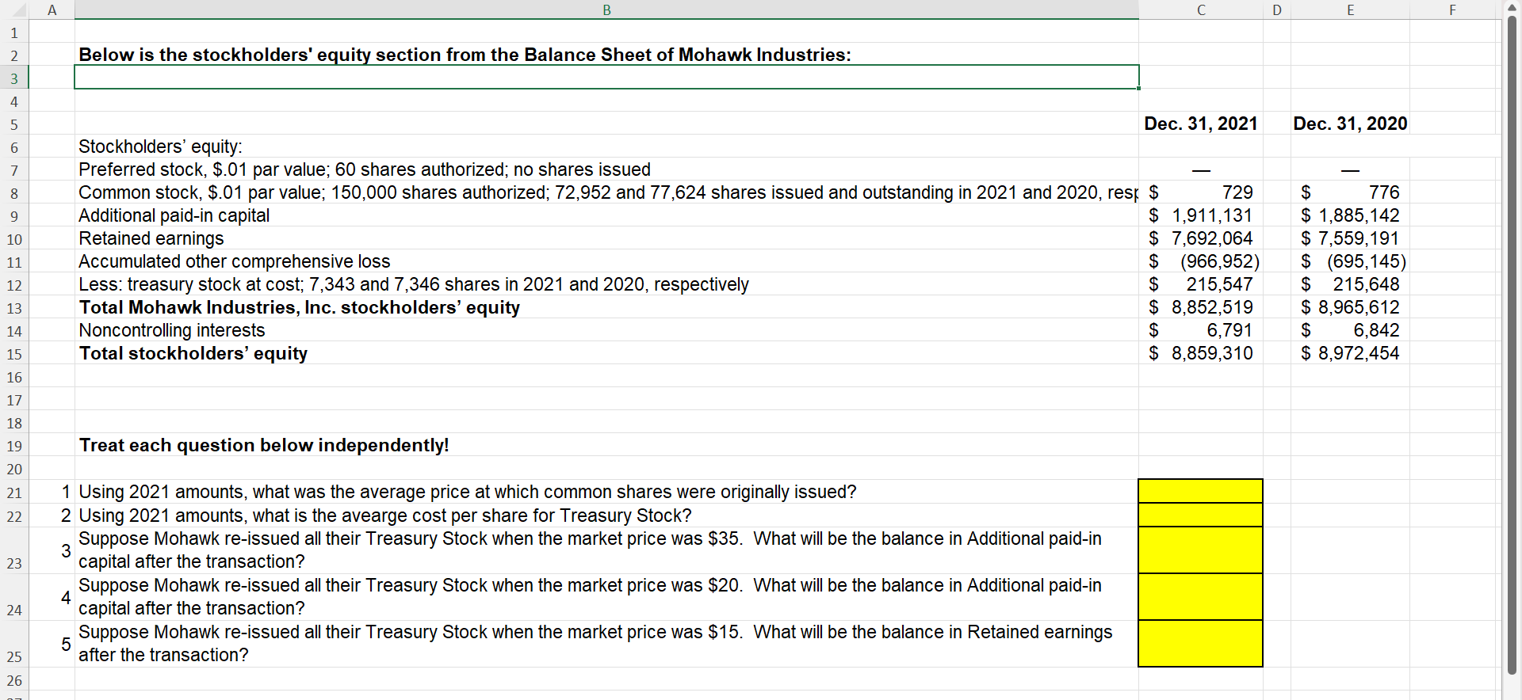This screenshot has height=700, width=1522.
Task: Click the 2021 total 8,852,519
Action: pos(1212,307)
